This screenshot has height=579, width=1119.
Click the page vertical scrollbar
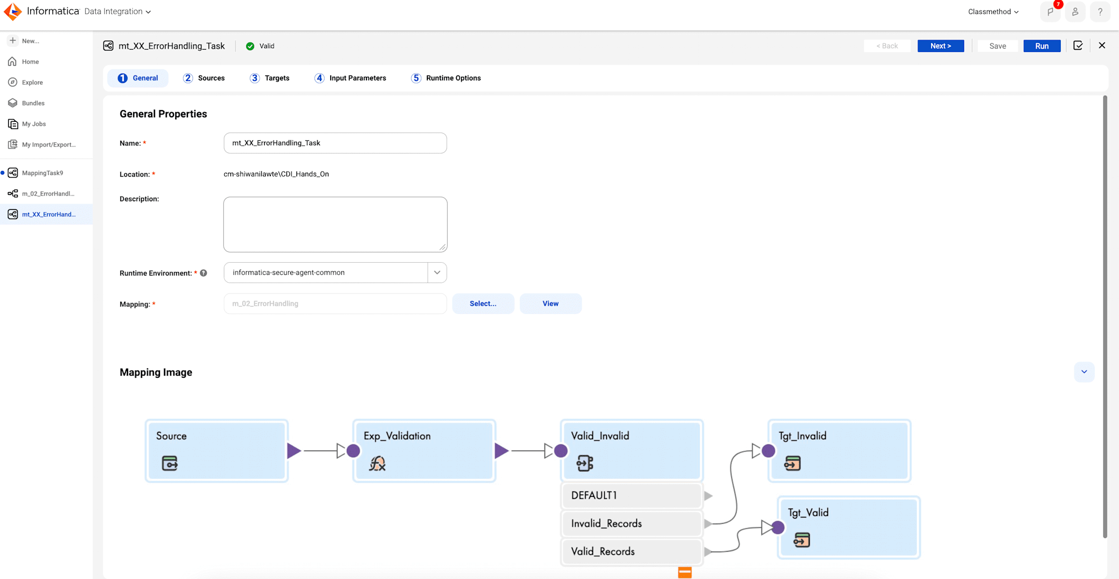click(x=1105, y=316)
